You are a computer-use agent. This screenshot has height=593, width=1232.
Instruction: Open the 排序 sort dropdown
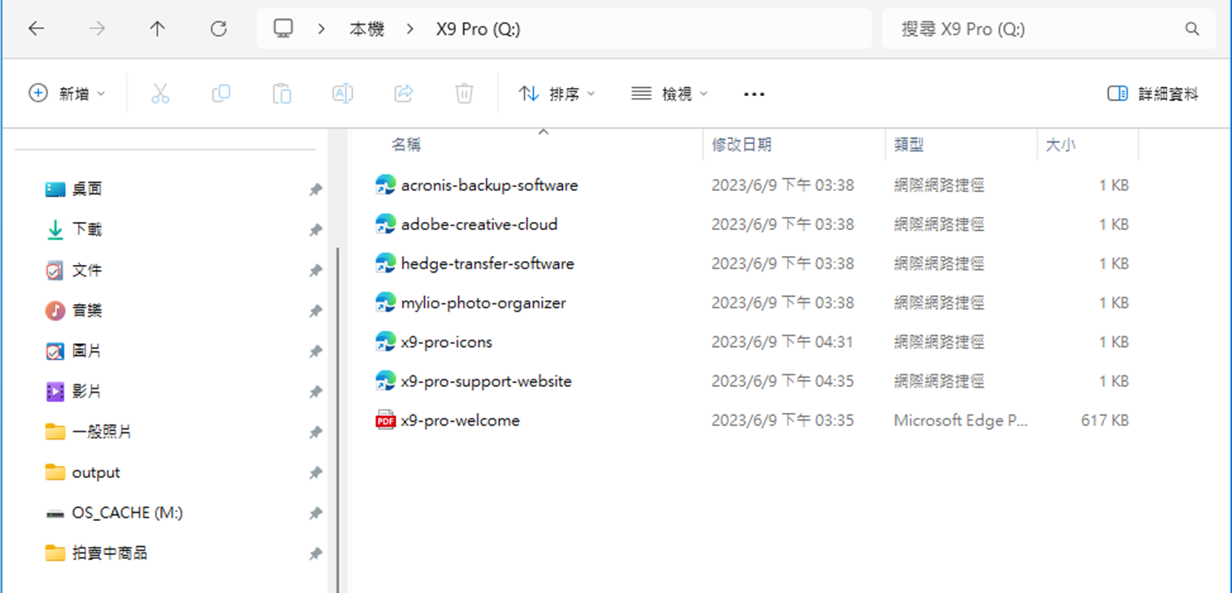pyautogui.click(x=557, y=94)
